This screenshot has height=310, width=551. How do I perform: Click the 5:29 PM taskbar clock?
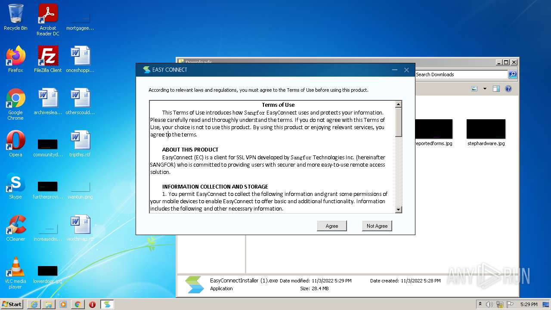point(529,304)
